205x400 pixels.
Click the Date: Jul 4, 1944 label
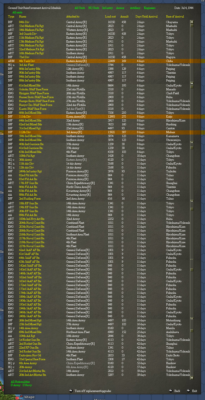pyautogui.click(x=184, y=8)
